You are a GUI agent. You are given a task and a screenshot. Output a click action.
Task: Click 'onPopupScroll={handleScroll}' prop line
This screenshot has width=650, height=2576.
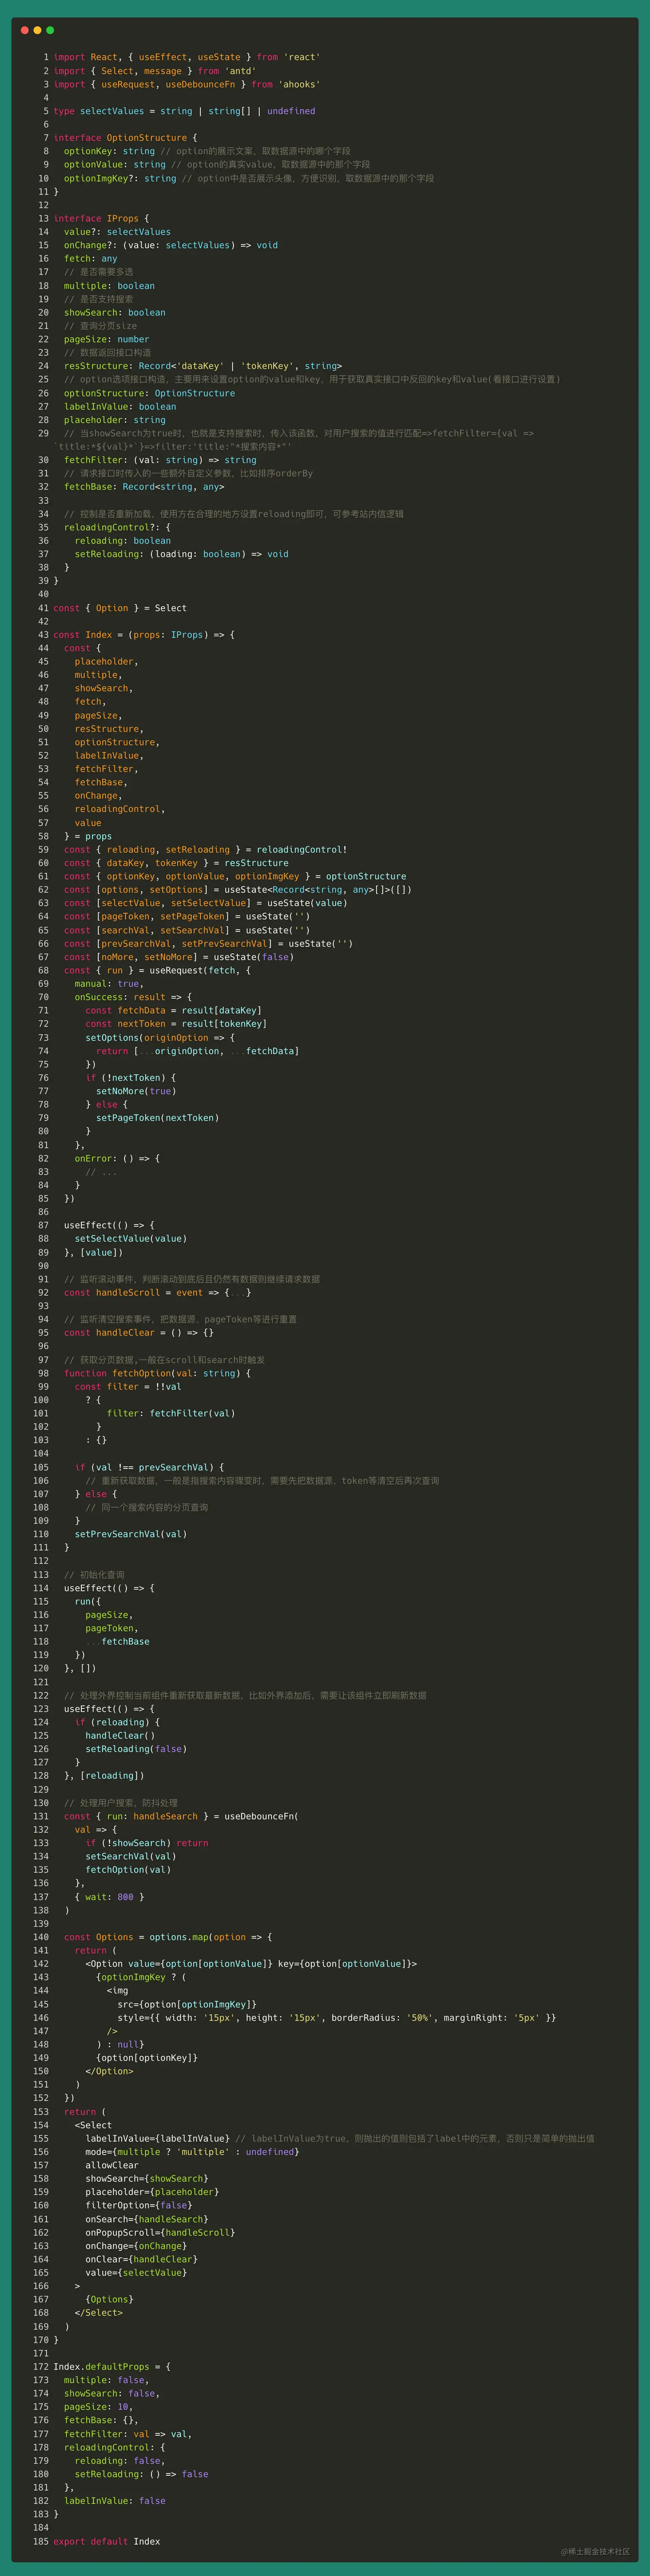160,2232
